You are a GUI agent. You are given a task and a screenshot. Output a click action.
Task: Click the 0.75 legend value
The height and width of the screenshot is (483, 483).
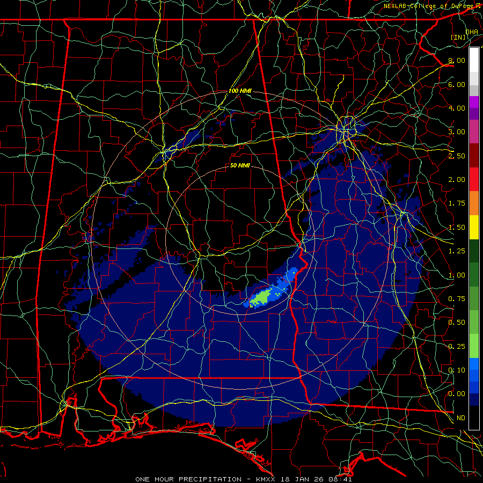point(457,299)
